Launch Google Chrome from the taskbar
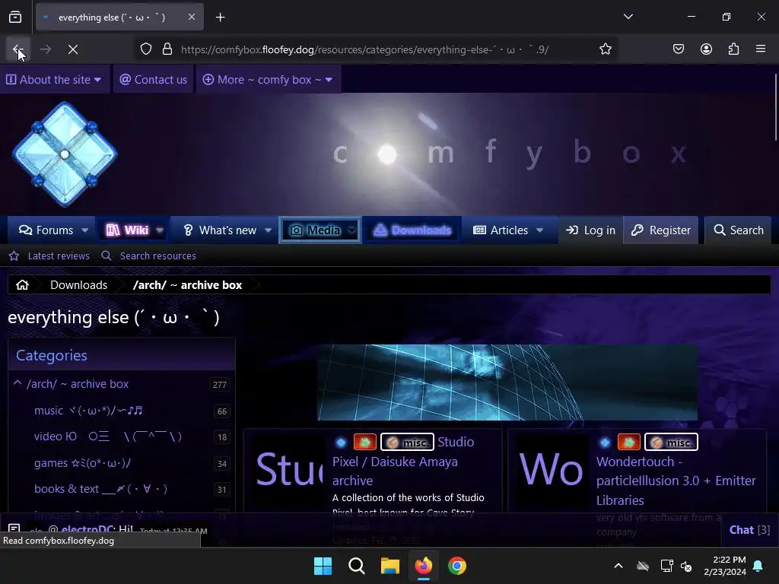 [457, 566]
